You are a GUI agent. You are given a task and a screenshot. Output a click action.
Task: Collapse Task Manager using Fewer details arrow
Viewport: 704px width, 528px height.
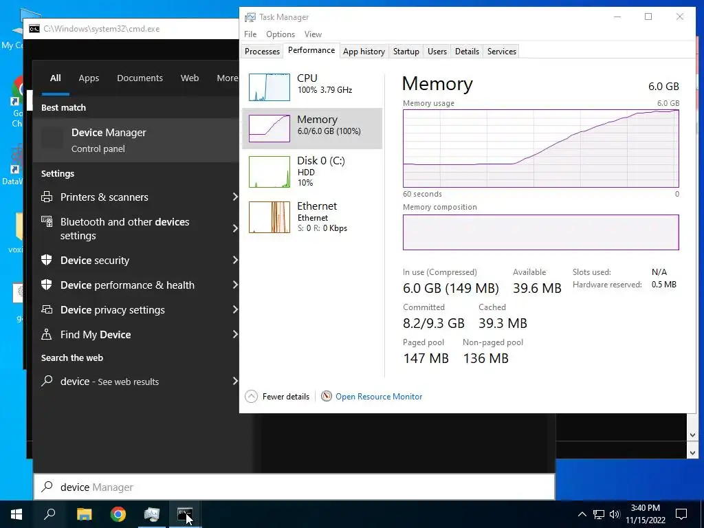[x=251, y=397]
